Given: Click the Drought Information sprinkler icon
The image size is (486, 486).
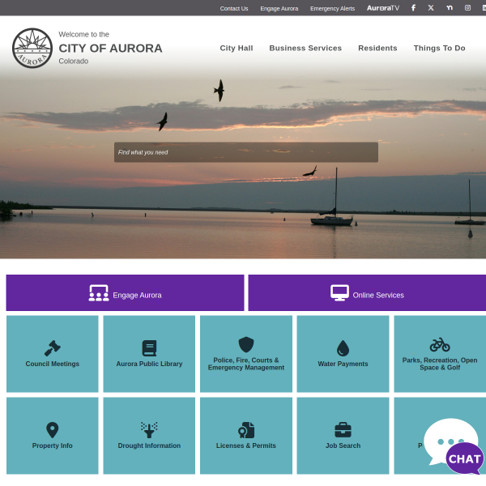Looking at the screenshot, I should coord(149,430).
